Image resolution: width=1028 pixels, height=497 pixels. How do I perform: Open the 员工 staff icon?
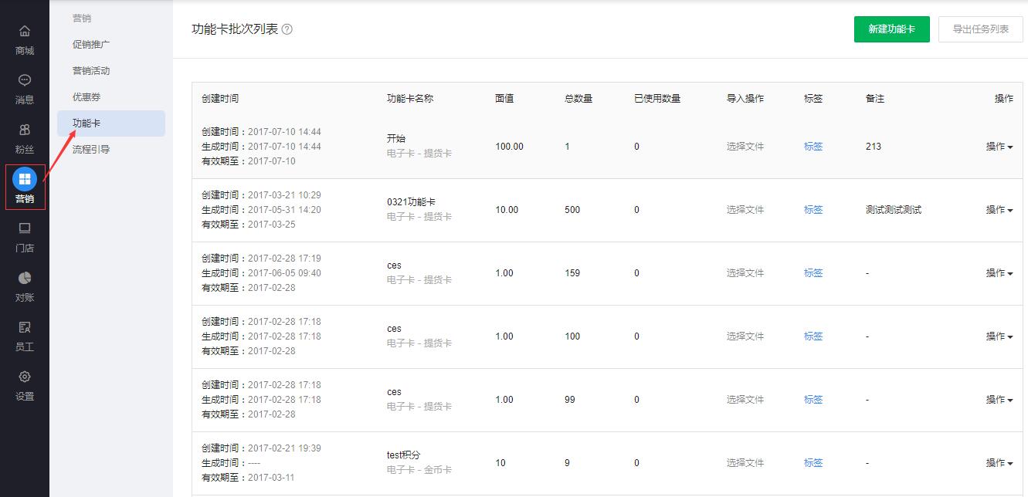click(x=25, y=327)
